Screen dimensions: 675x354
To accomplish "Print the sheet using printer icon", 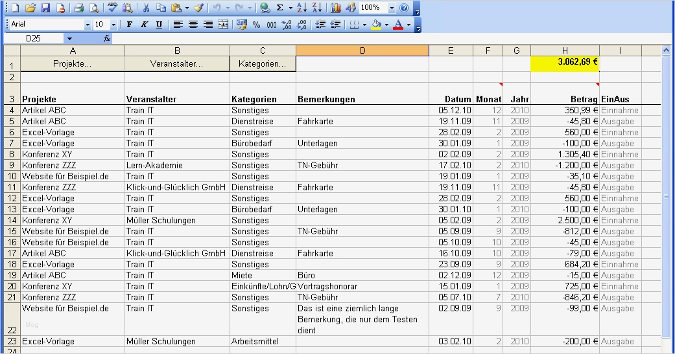I will [78, 8].
